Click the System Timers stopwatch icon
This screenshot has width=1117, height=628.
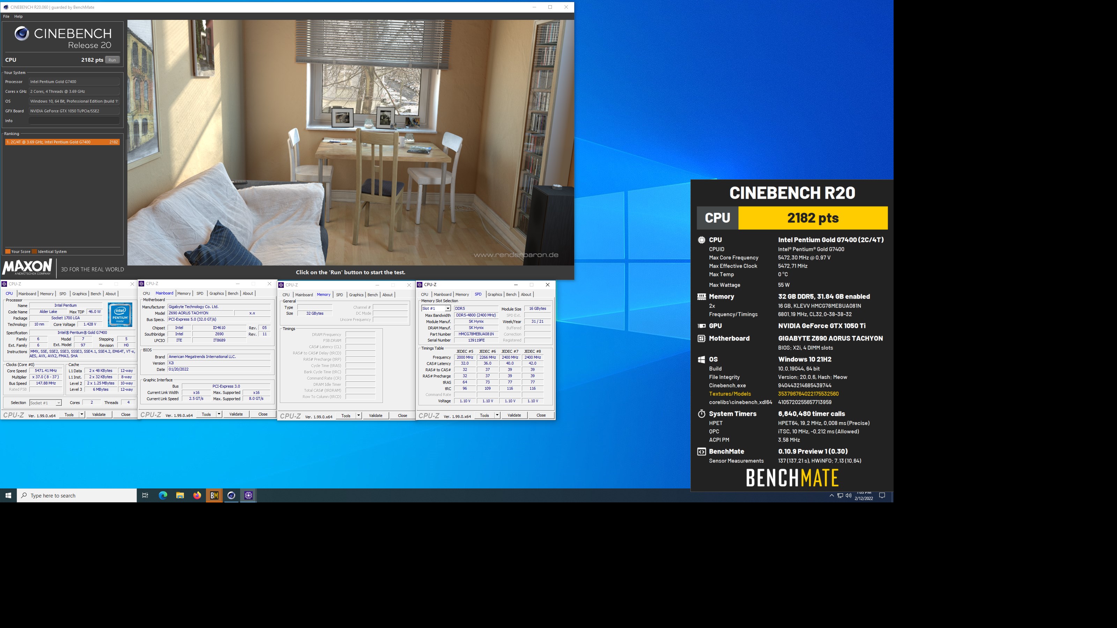pos(701,413)
